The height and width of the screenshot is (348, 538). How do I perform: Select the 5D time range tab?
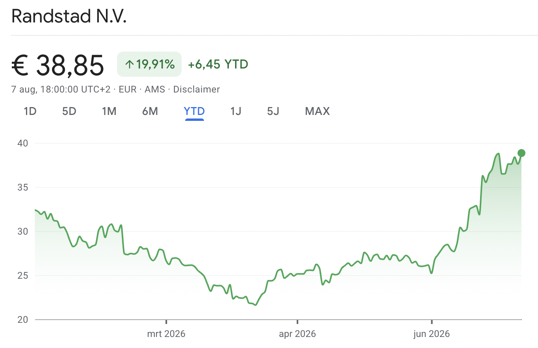pyautogui.click(x=69, y=111)
